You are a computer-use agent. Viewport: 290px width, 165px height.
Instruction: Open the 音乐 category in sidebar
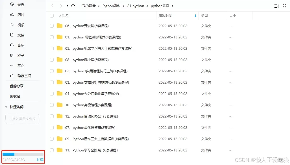21,45
